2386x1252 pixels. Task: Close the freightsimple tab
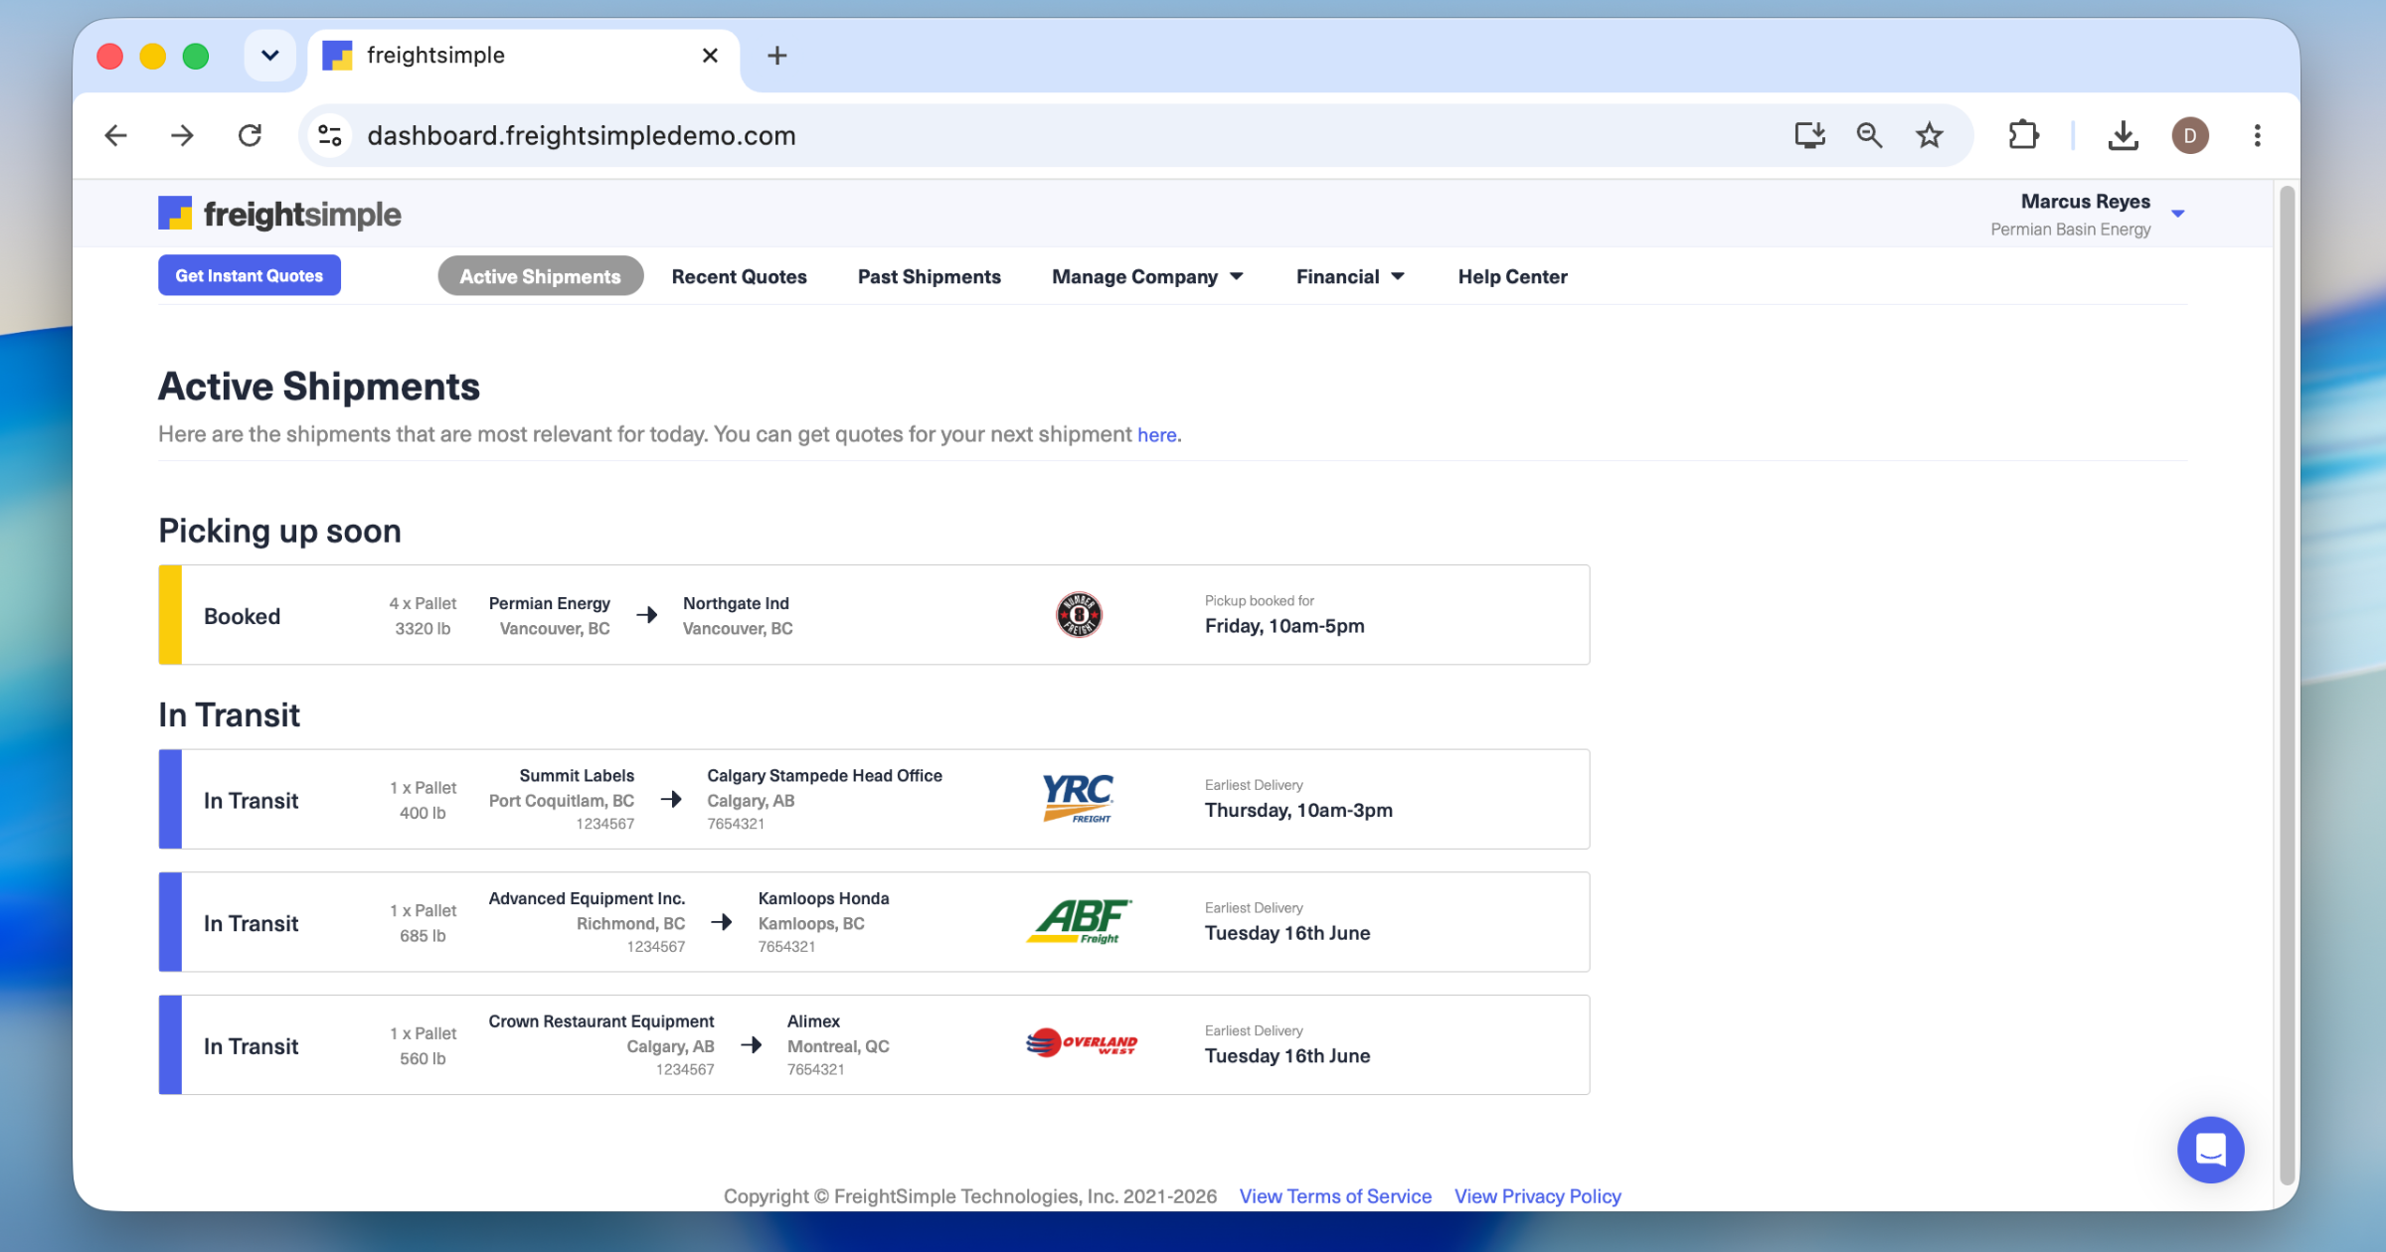[710, 56]
